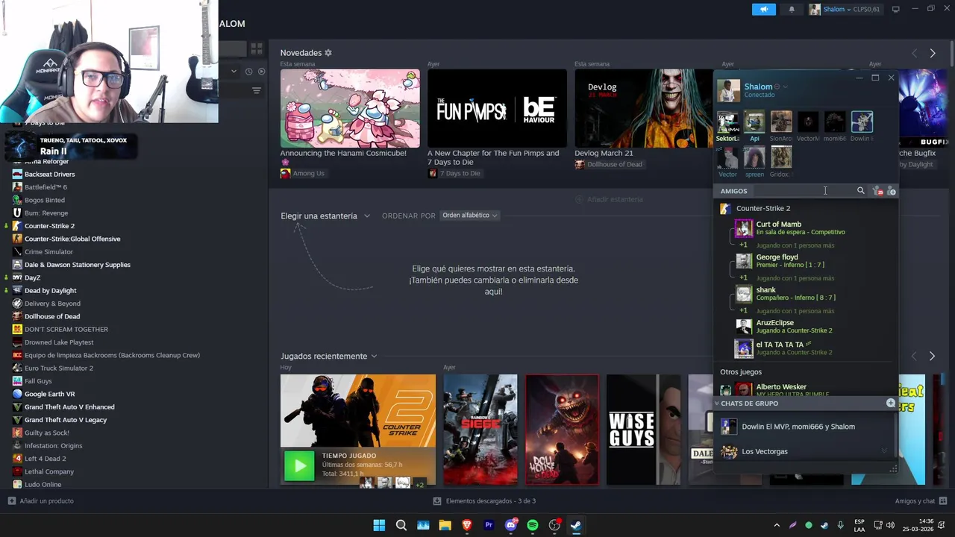Image resolution: width=955 pixels, height=537 pixels.
Task: Select Left 4 Dead 2 in library
Action: point(45,459)
